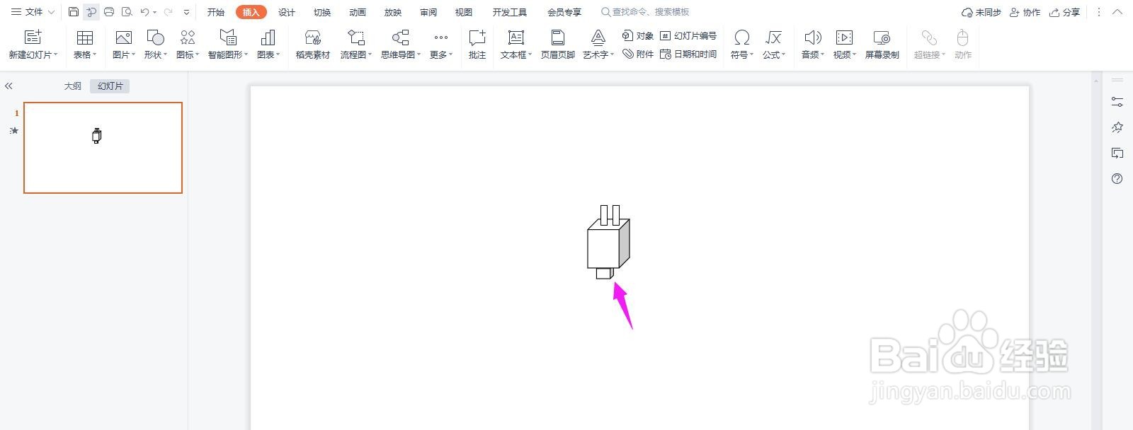Switch to the 设计 Design tab
This screenshot has width=1133, height=430.
point(287,12)
